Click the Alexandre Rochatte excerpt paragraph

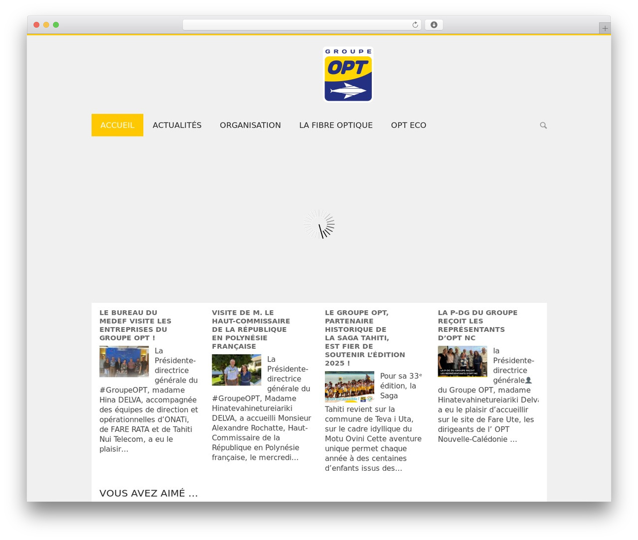point(262,408)
